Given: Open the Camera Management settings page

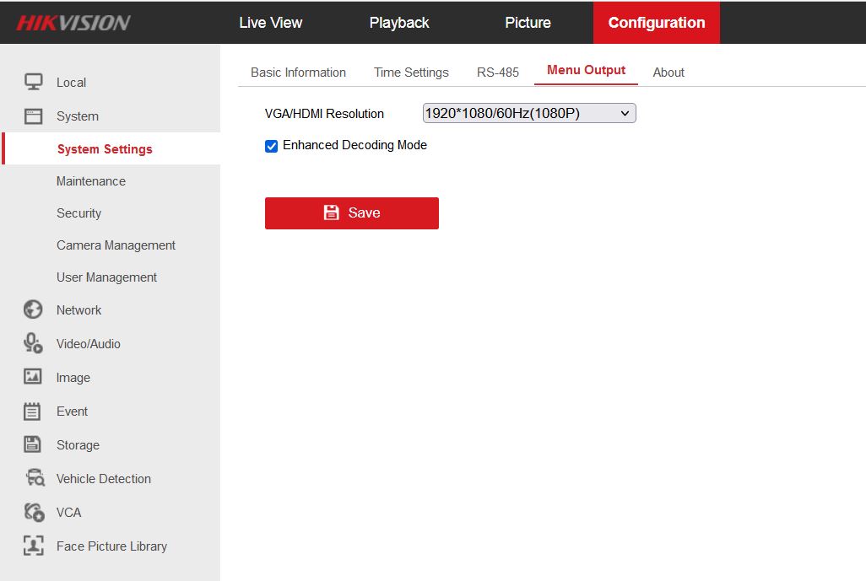Looking at the screenshot, I should pyautogui.click(x=116, y=245).
